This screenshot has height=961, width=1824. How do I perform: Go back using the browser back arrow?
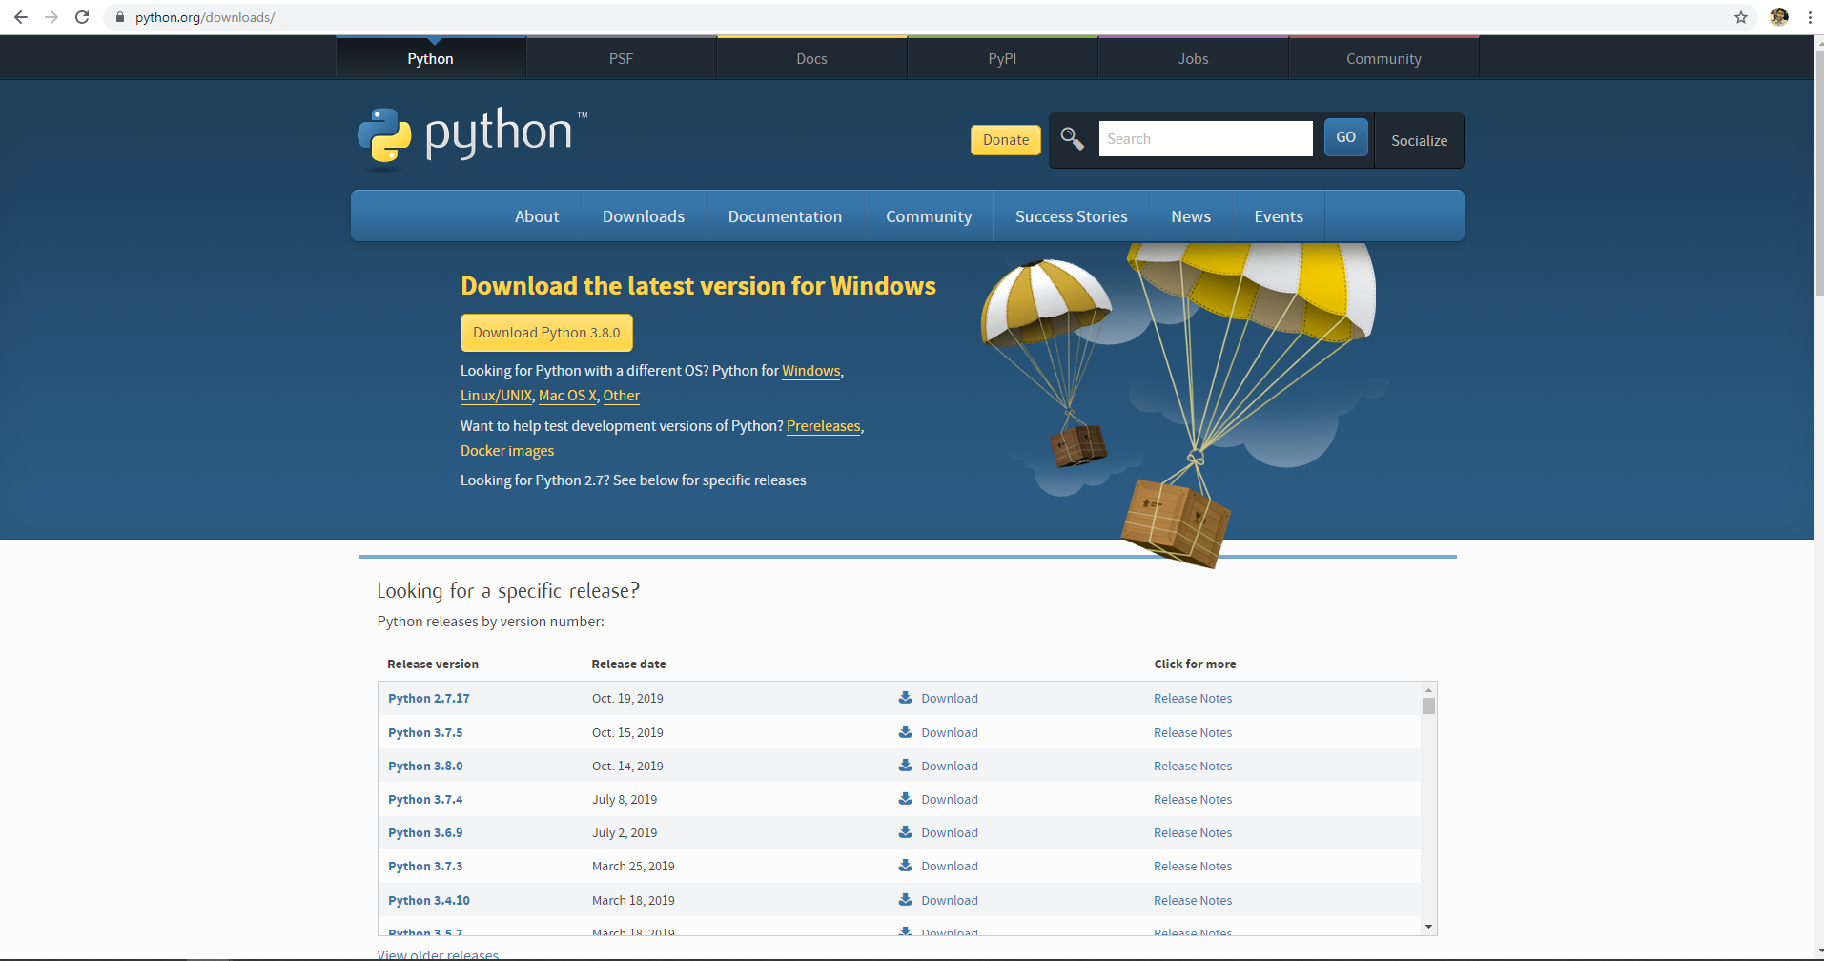(21, 17)
